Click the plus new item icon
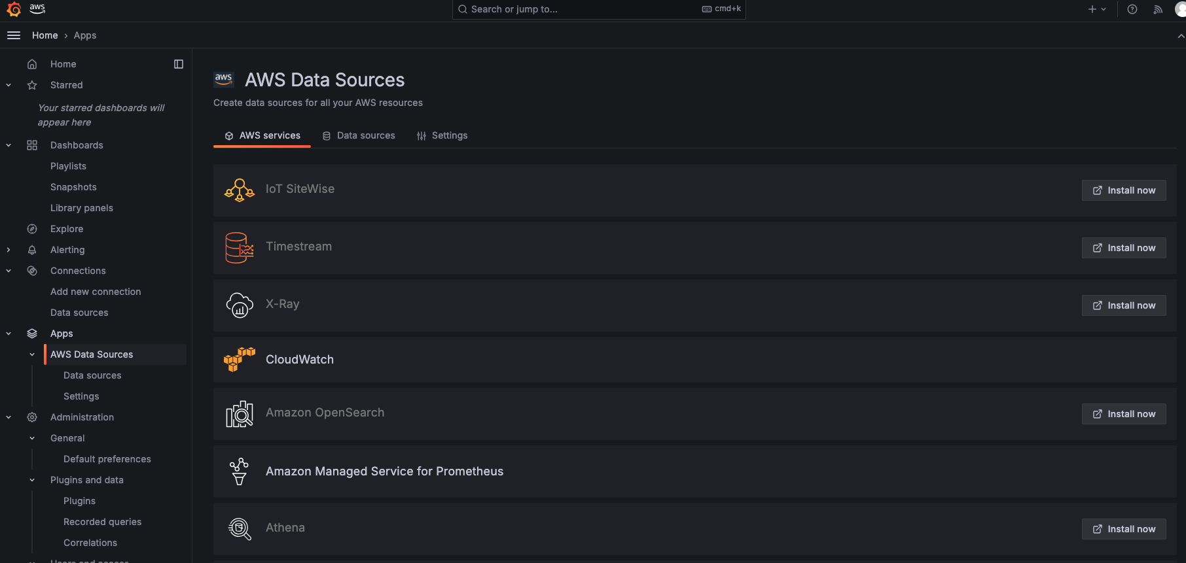Image resolution: width=1186 pixels, height=563 pixels. point(1092,9)
